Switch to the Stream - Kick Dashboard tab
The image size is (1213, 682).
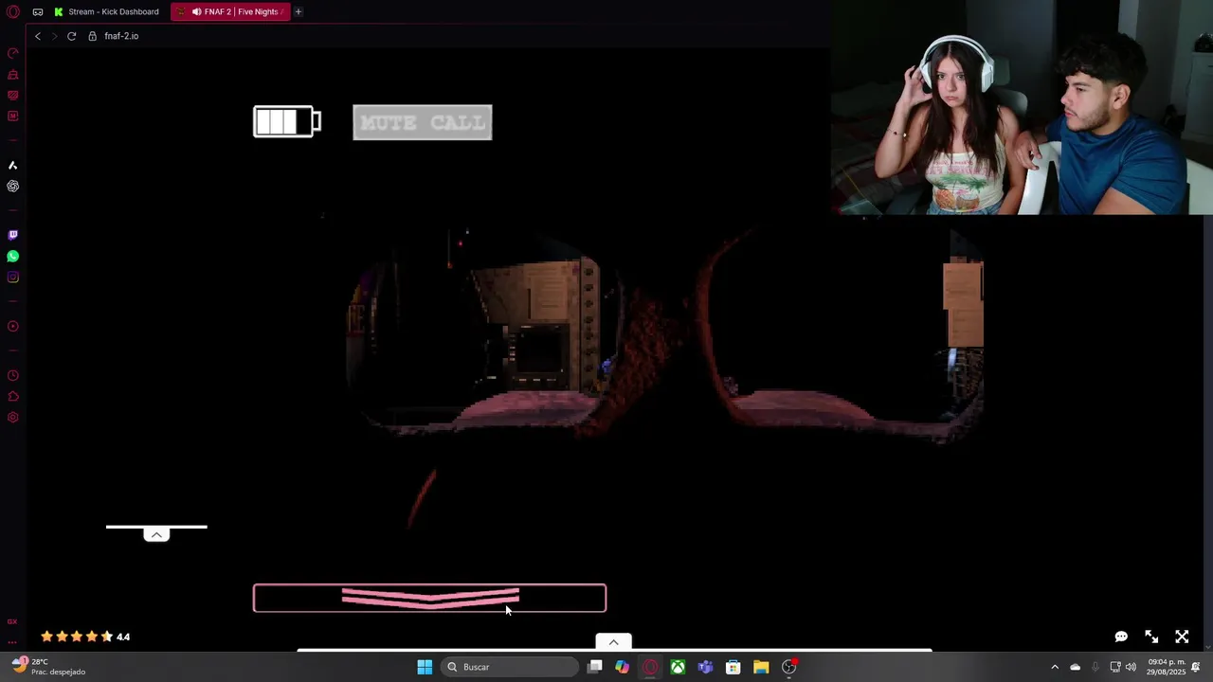tap(106, 11)
